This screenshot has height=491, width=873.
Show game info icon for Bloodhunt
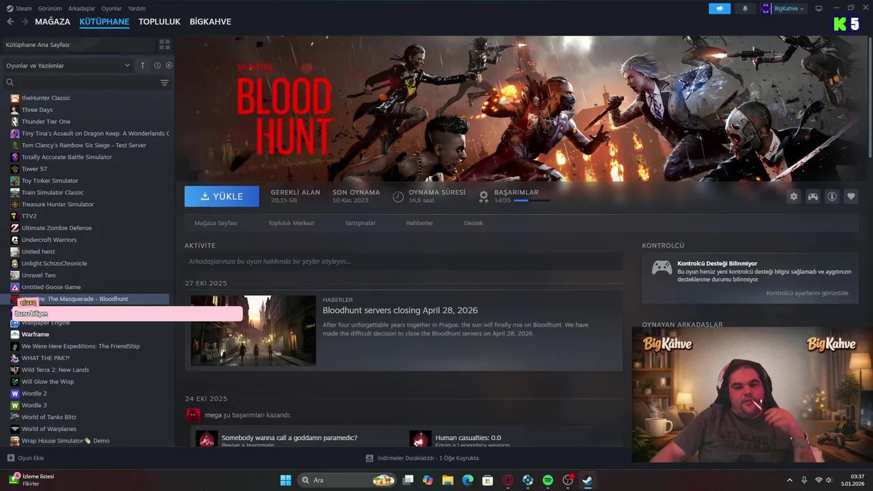[x=832, y=196]
